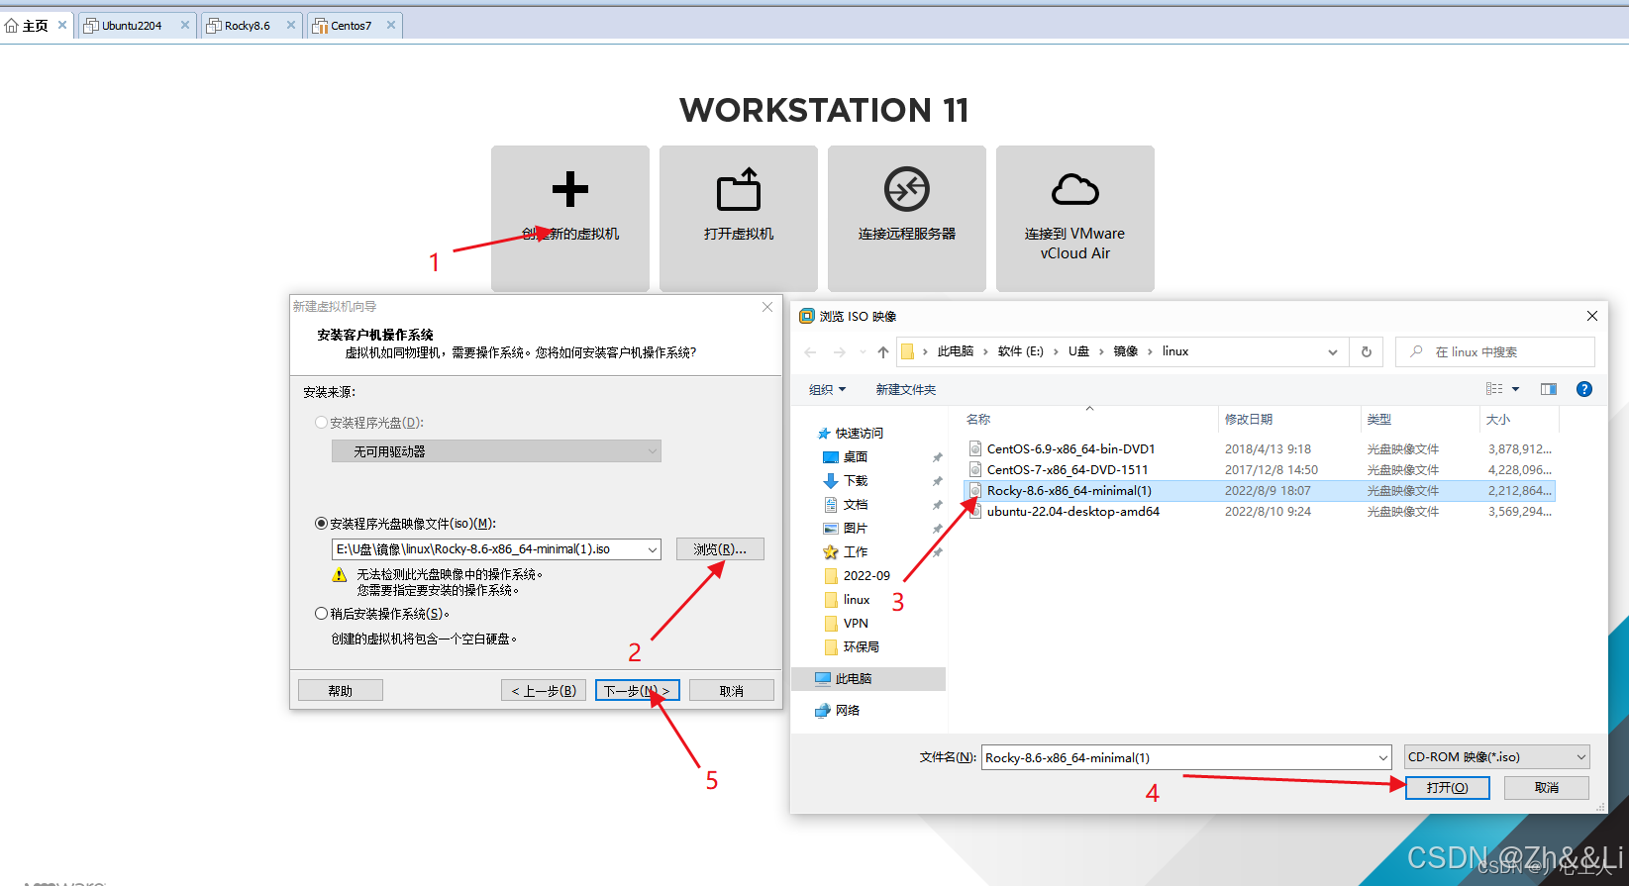Click the Create New Virtual Machine plus tile

[x=569, y=218]
